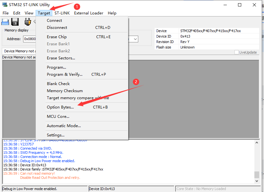Click the log scrollbar down arrow
The height and width of the screenshot is (192, 264).
tap(257, 181)
